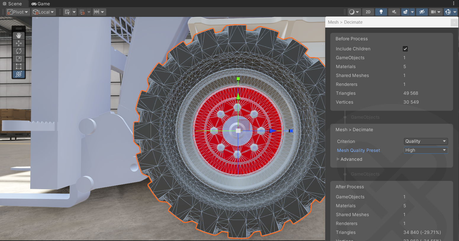The image size is (459, 241).
Task: Select the Rotate tool
Action: (x=19, y=51)
